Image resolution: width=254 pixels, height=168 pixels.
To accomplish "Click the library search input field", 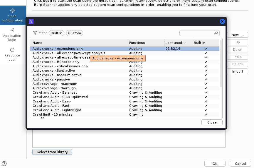I will coord(199,33).
